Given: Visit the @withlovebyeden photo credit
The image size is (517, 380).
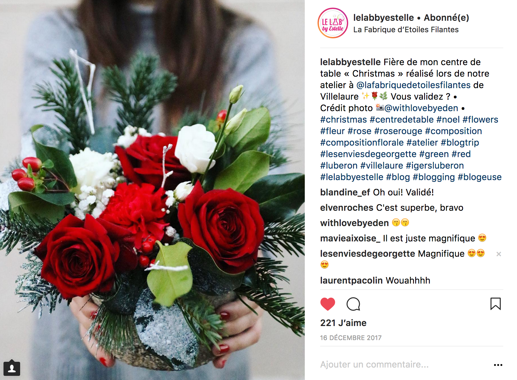Looking at the screenshot, I should [421, 108].
